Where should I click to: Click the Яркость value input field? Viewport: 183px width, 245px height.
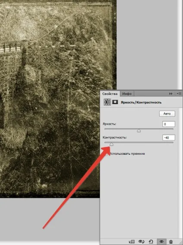(169, 124)
